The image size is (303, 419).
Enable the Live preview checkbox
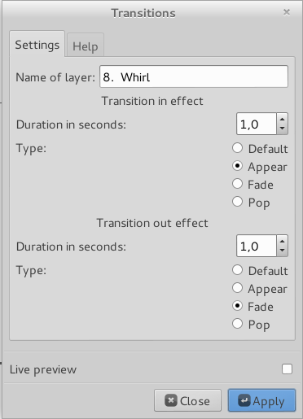(287, 369)
